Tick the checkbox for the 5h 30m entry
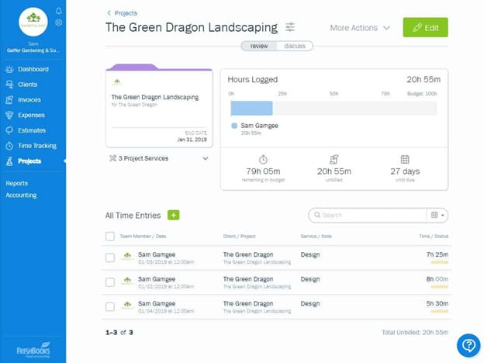This screenshot has height=363, width=484. (109, 306)
